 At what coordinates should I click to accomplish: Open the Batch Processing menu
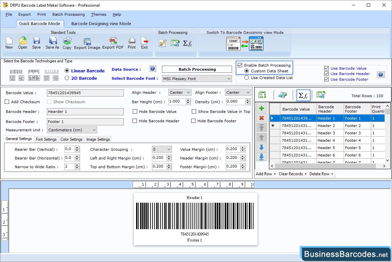68,14
